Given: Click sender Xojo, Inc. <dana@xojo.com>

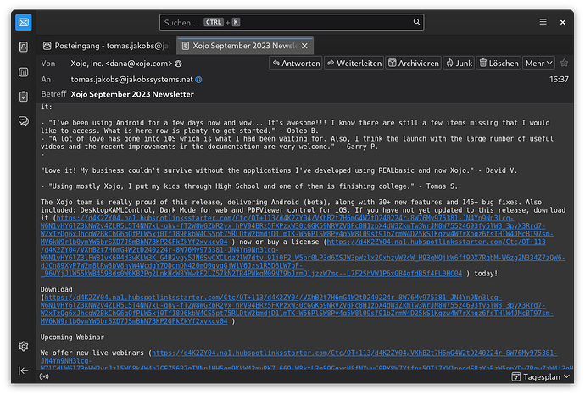Looking at the screenshot, I should 121,64.
